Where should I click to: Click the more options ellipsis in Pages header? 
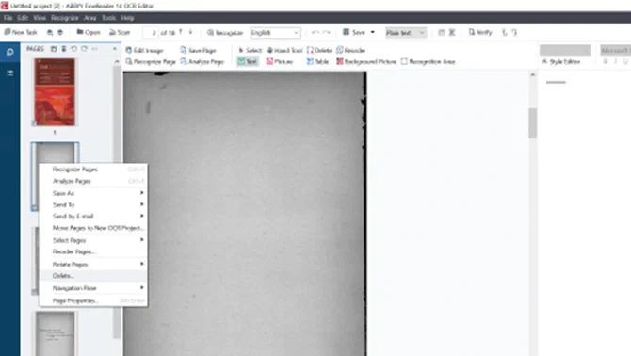94,49
